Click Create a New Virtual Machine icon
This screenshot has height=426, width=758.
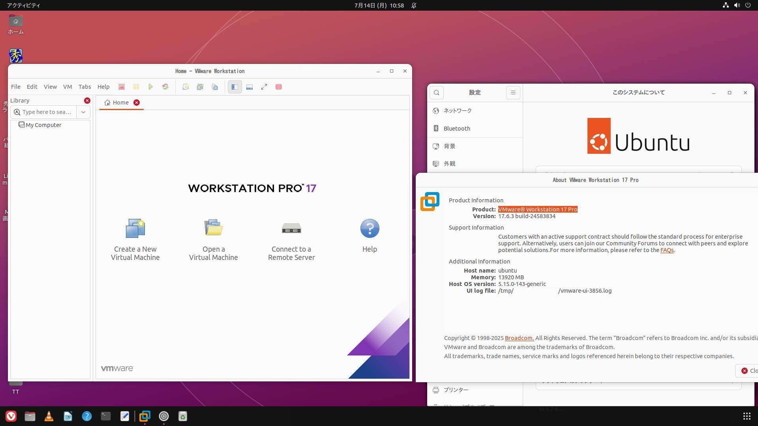pyautogui.click(x=135, y=228)
